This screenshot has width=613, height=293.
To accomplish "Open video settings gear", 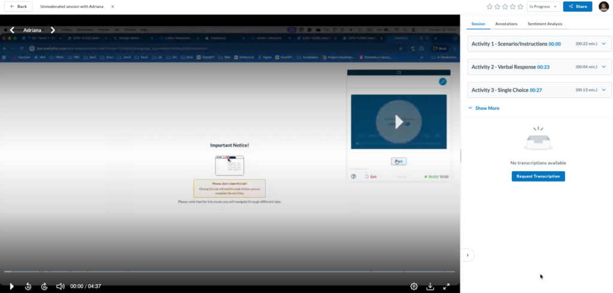I will [x=414, y=286].
